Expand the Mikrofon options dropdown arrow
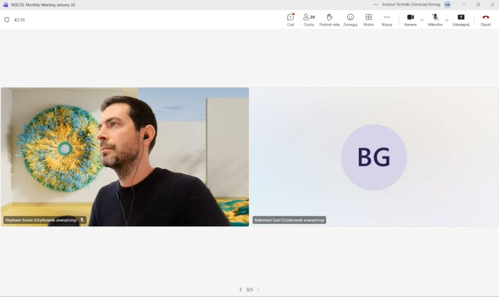The width and height of the screenshot is (499, 297). point(447,20)
